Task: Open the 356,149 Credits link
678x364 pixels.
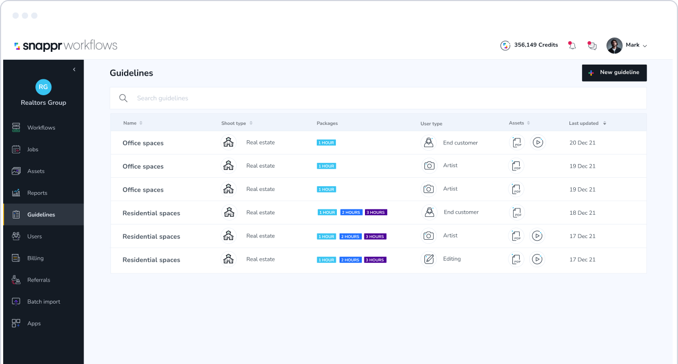Action: pyautogui.click(x=537, y=45)
